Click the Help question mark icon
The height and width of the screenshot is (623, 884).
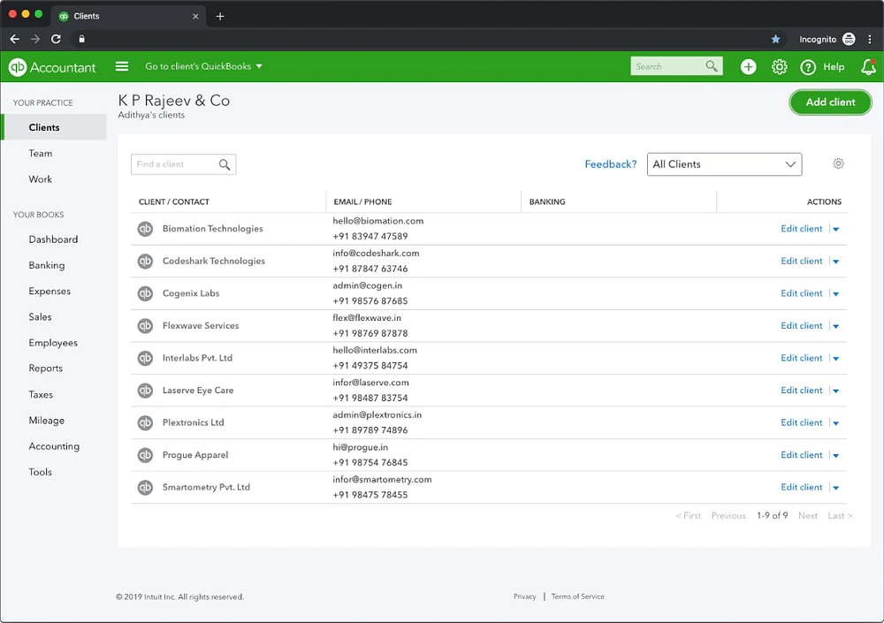click(808, 67)
